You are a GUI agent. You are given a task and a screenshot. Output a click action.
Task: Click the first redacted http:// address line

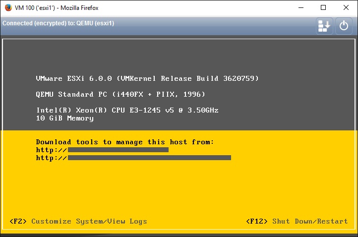pyautogui.click(x=102, y=150)
